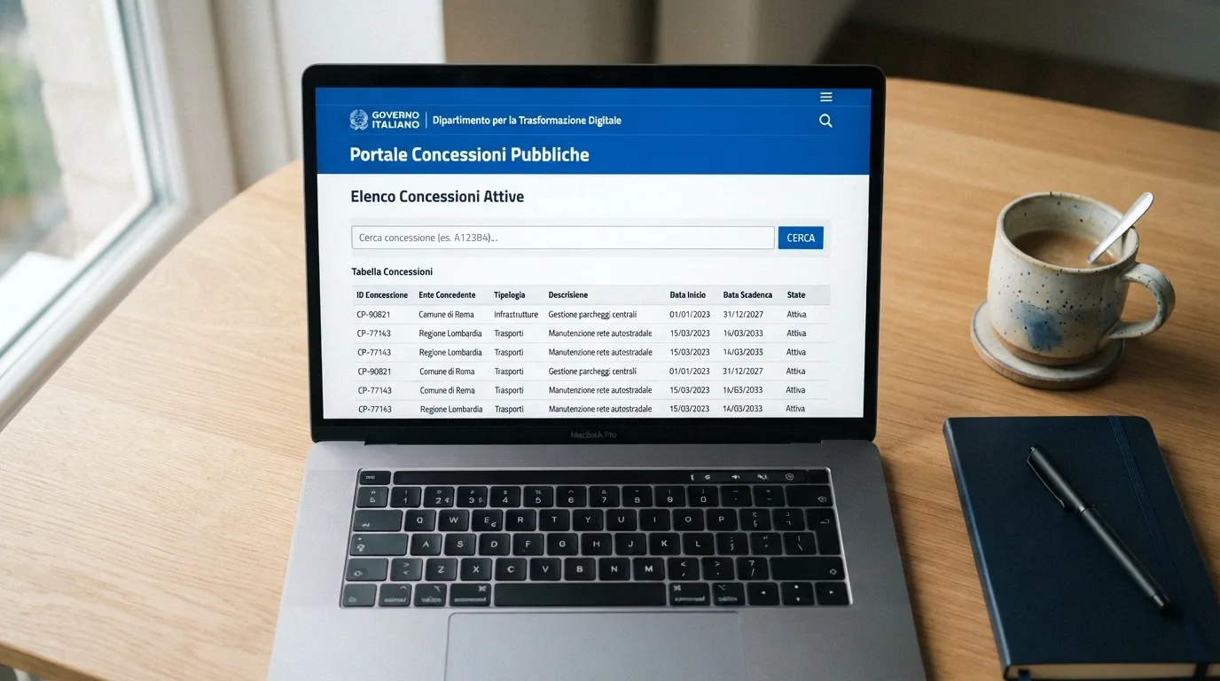Click Gestione parcheggi description in the Trasporti row
The image size is (1220, 681).
coord(592,372)
